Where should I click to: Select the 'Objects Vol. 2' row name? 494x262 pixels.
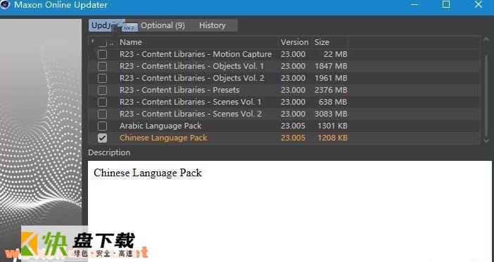(192, 78)
